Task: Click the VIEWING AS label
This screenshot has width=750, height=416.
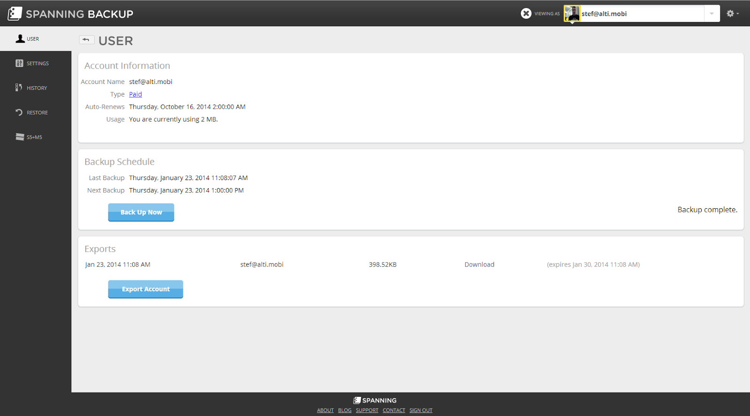Action: pos(547,14)
